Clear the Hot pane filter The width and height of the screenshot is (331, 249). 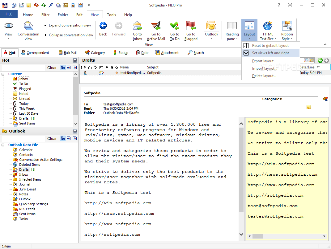52,67
